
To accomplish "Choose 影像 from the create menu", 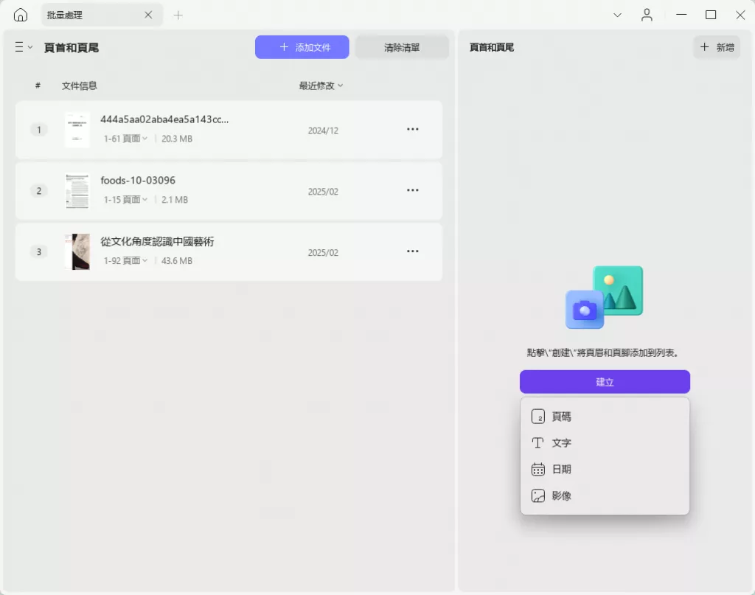I will click(x=605, y=495).
